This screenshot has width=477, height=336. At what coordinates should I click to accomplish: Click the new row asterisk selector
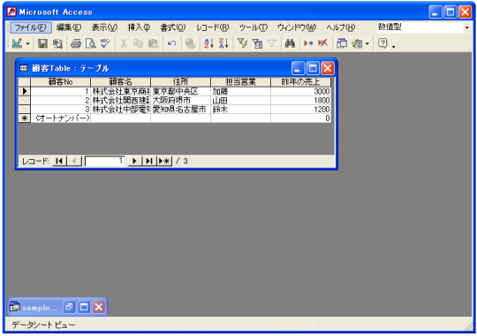[25, 118]
